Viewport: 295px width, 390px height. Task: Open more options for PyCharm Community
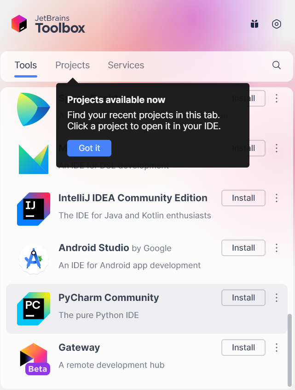click(x=277, y=298)
